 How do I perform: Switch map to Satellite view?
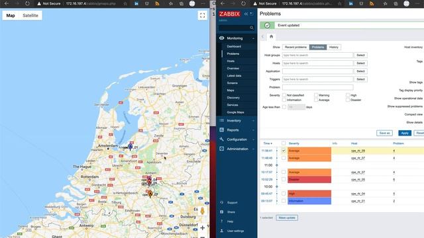pyautogui.click(x=30, y=16)
